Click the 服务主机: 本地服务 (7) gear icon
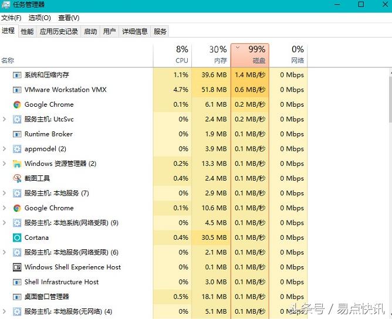 coord(17,194)
